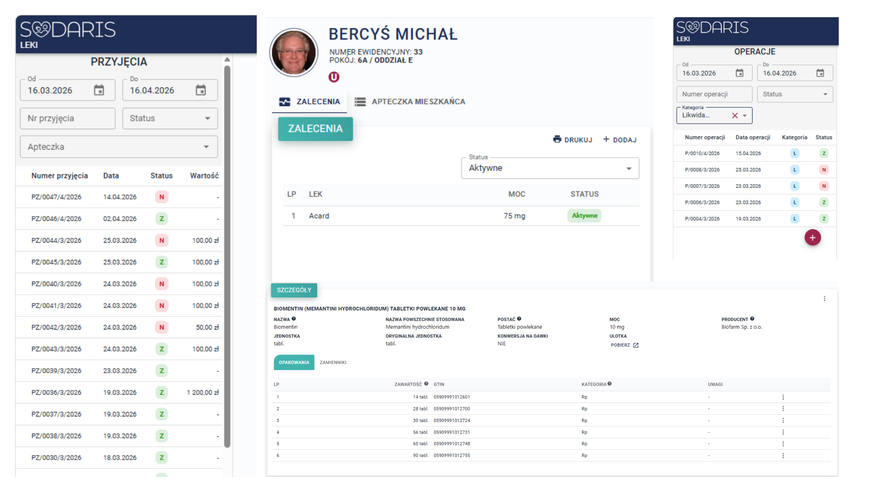Click the Numer operacji input field
This screenshot has width=893, height=502.
[713, 94]
